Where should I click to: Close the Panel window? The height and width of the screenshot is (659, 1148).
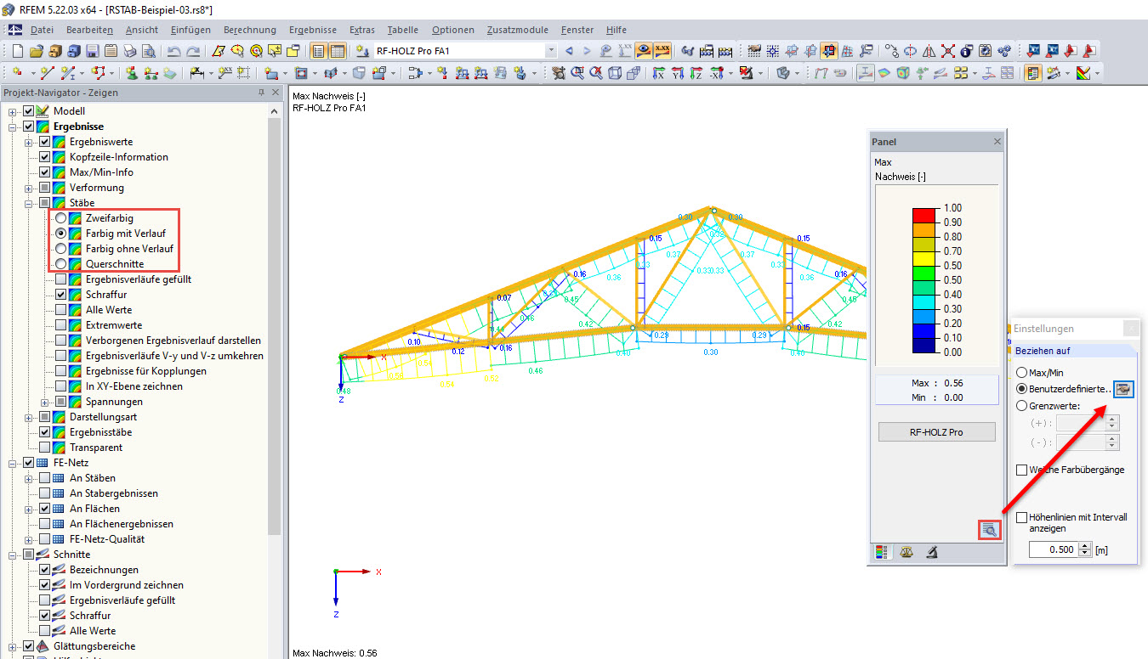997,142
